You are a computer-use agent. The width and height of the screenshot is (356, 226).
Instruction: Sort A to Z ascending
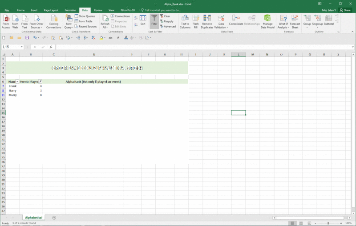coord(136,18)
